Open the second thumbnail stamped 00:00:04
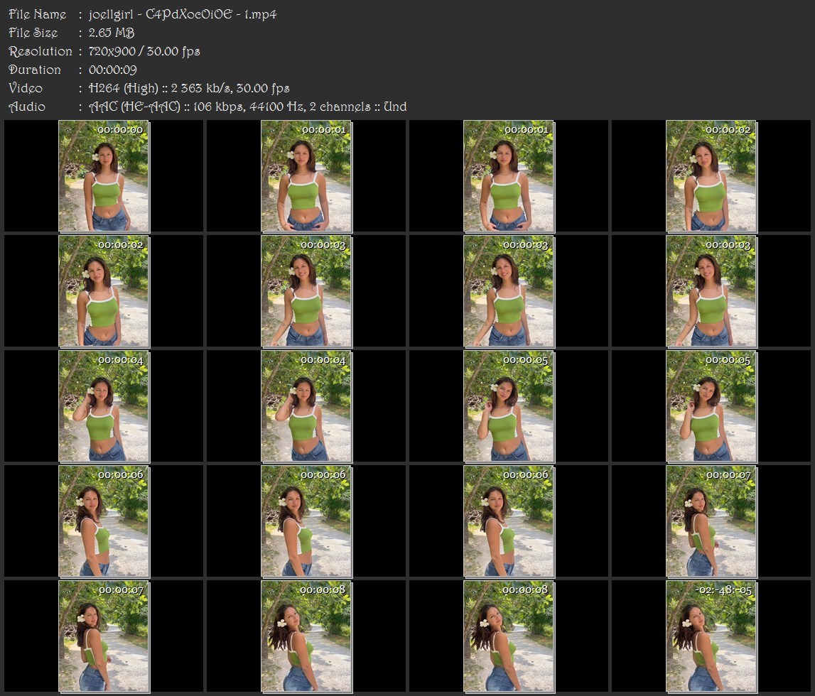Image resolution: width=815 pixels, height=696 pixels. pos(307,406)
